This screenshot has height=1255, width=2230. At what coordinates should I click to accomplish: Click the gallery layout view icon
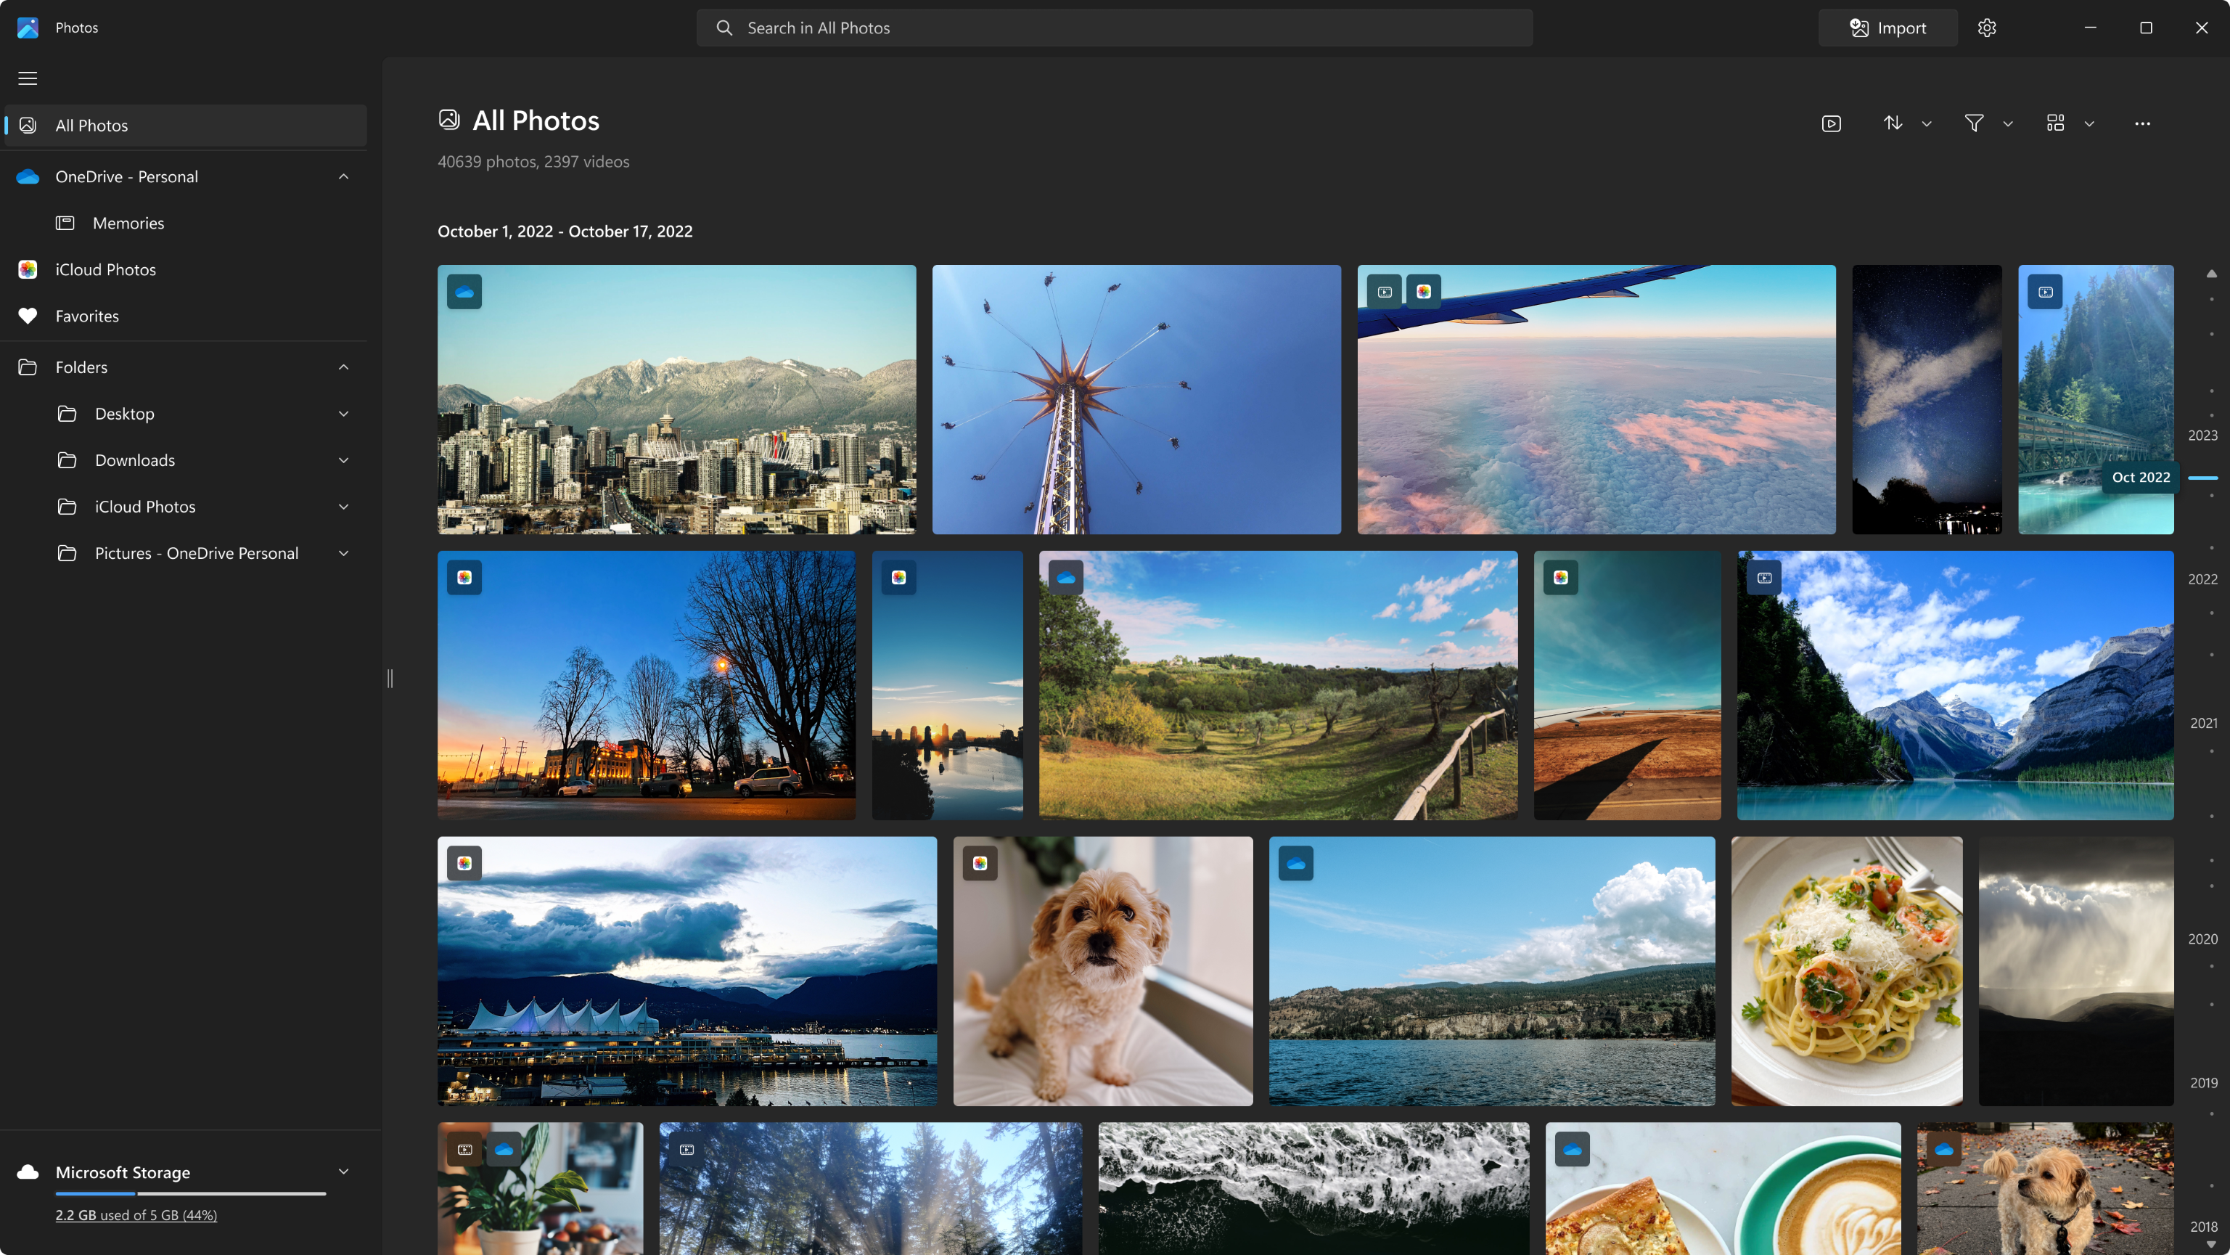(x=2055, y=123)
